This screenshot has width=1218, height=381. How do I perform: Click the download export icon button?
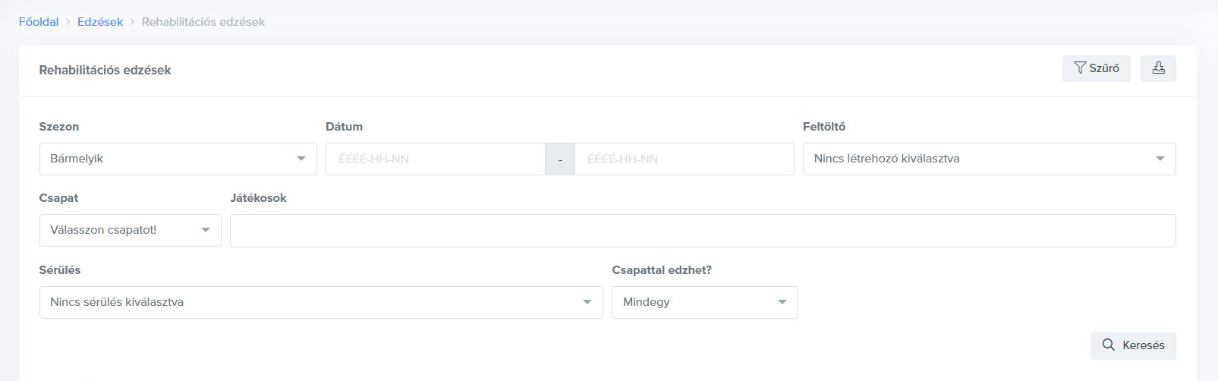[x=1158, y=68]
